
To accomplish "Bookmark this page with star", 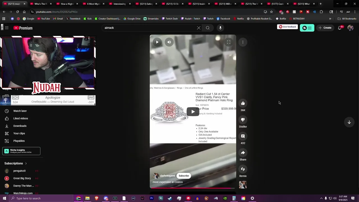I will point(271,12).
